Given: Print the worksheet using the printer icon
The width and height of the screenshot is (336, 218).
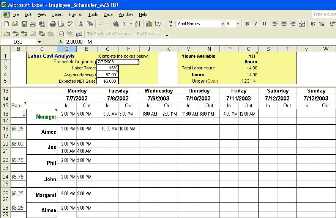Looking at the screenshot, I should 52,24.
